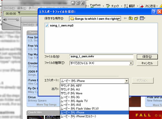Open the dropdown arrow next to 翻訳

pyautogui.click(x=138, y=6)
